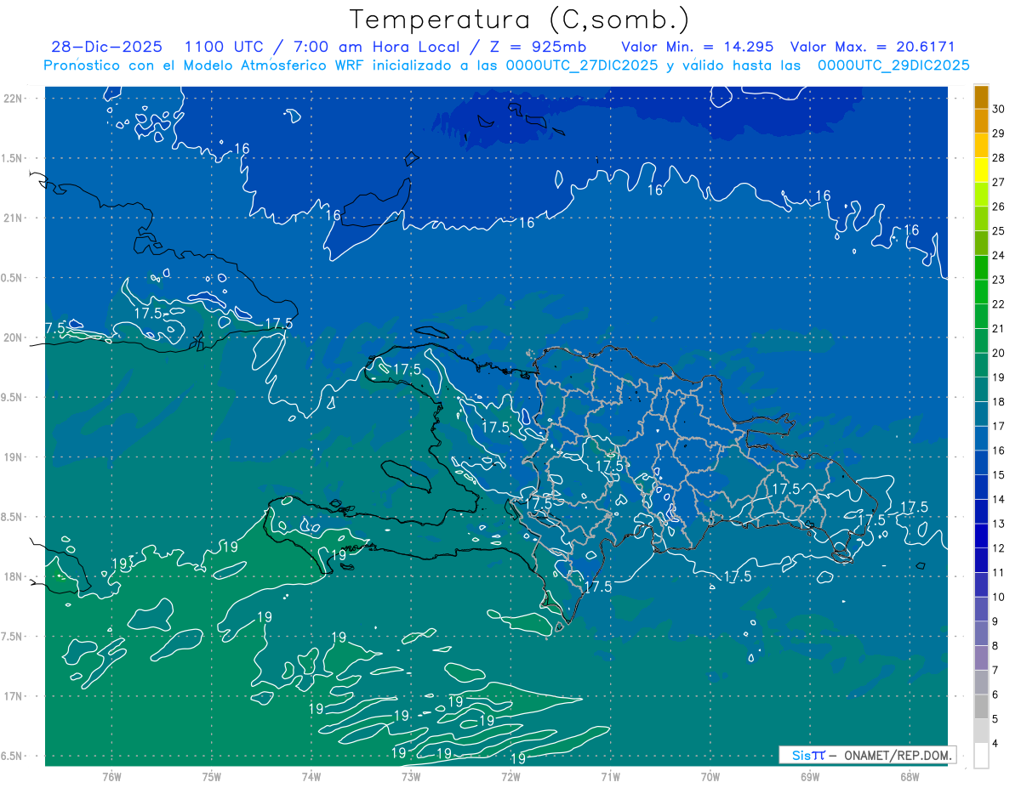Click the "17N" latitude axis label
The height and width of the screenshot is (788, 1021).
click(14, 696)
